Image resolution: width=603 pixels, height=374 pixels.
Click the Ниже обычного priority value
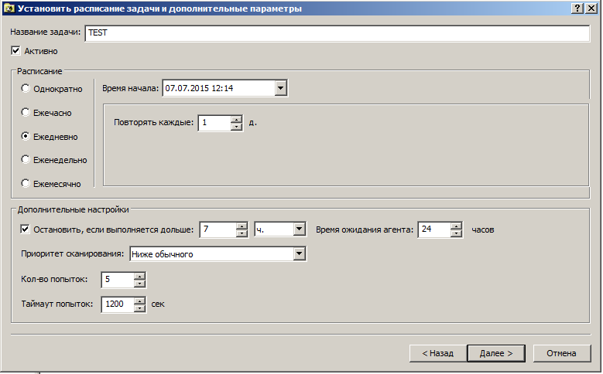point(163,254)
